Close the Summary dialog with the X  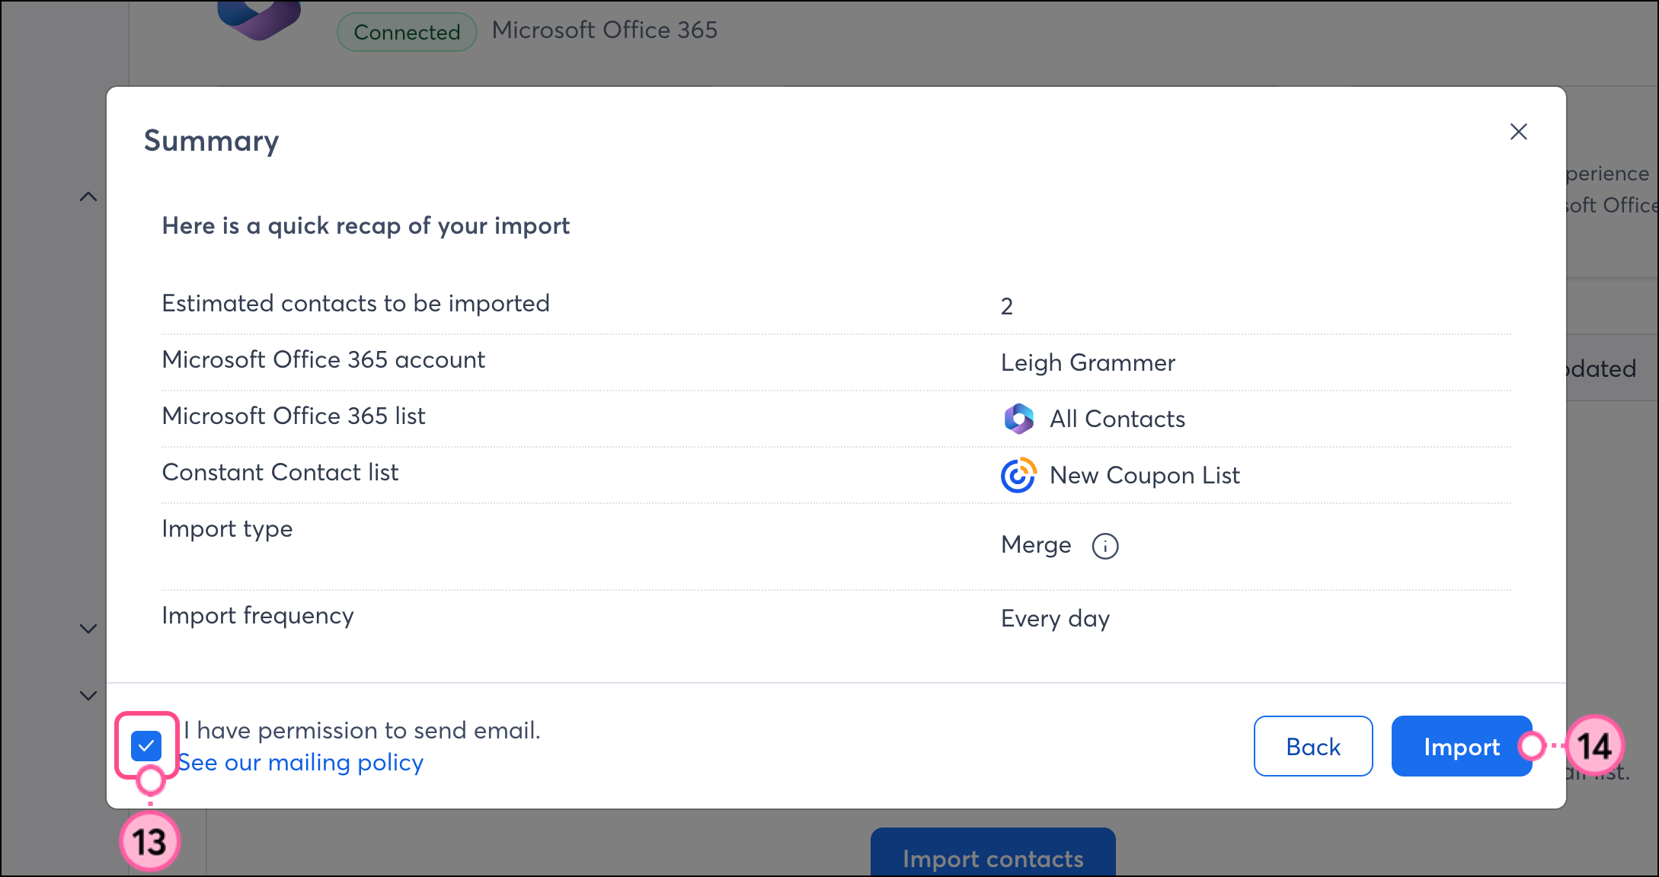point(1518,132)
